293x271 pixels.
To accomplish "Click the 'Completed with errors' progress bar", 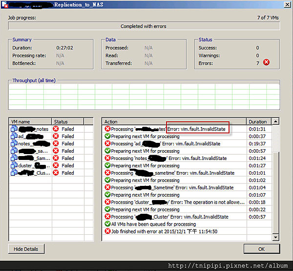I will pyautogui.click(x=144, y=26).
